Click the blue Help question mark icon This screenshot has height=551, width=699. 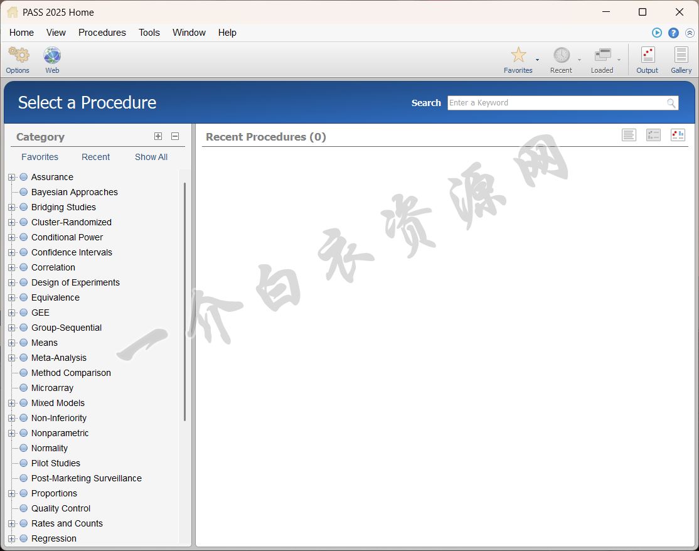673,33
